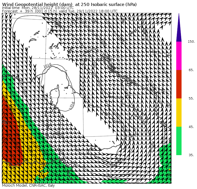
Task: Click the '150.' legend value
Action: point(191,42)
